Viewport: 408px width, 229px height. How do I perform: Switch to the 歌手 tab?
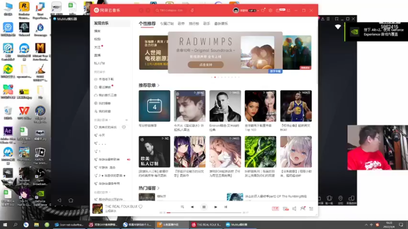[x=207, y=23]
